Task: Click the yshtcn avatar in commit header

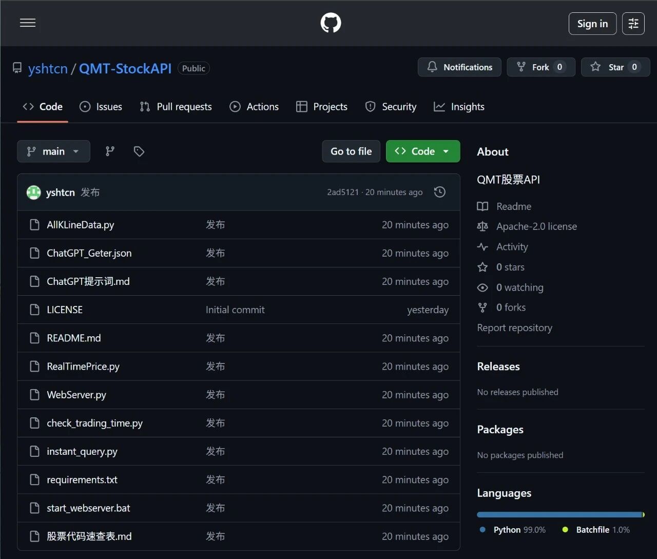Action: (33, 192)
